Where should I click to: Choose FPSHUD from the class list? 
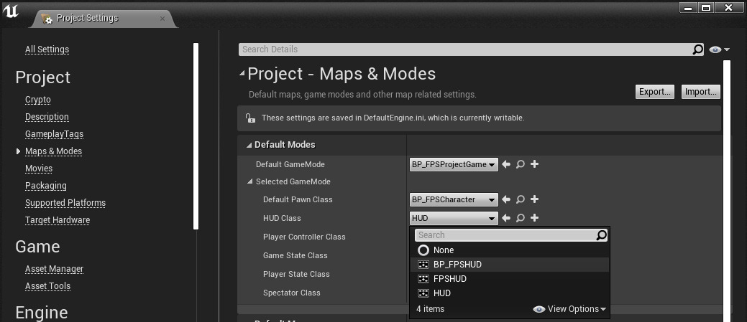pos(449,279)
